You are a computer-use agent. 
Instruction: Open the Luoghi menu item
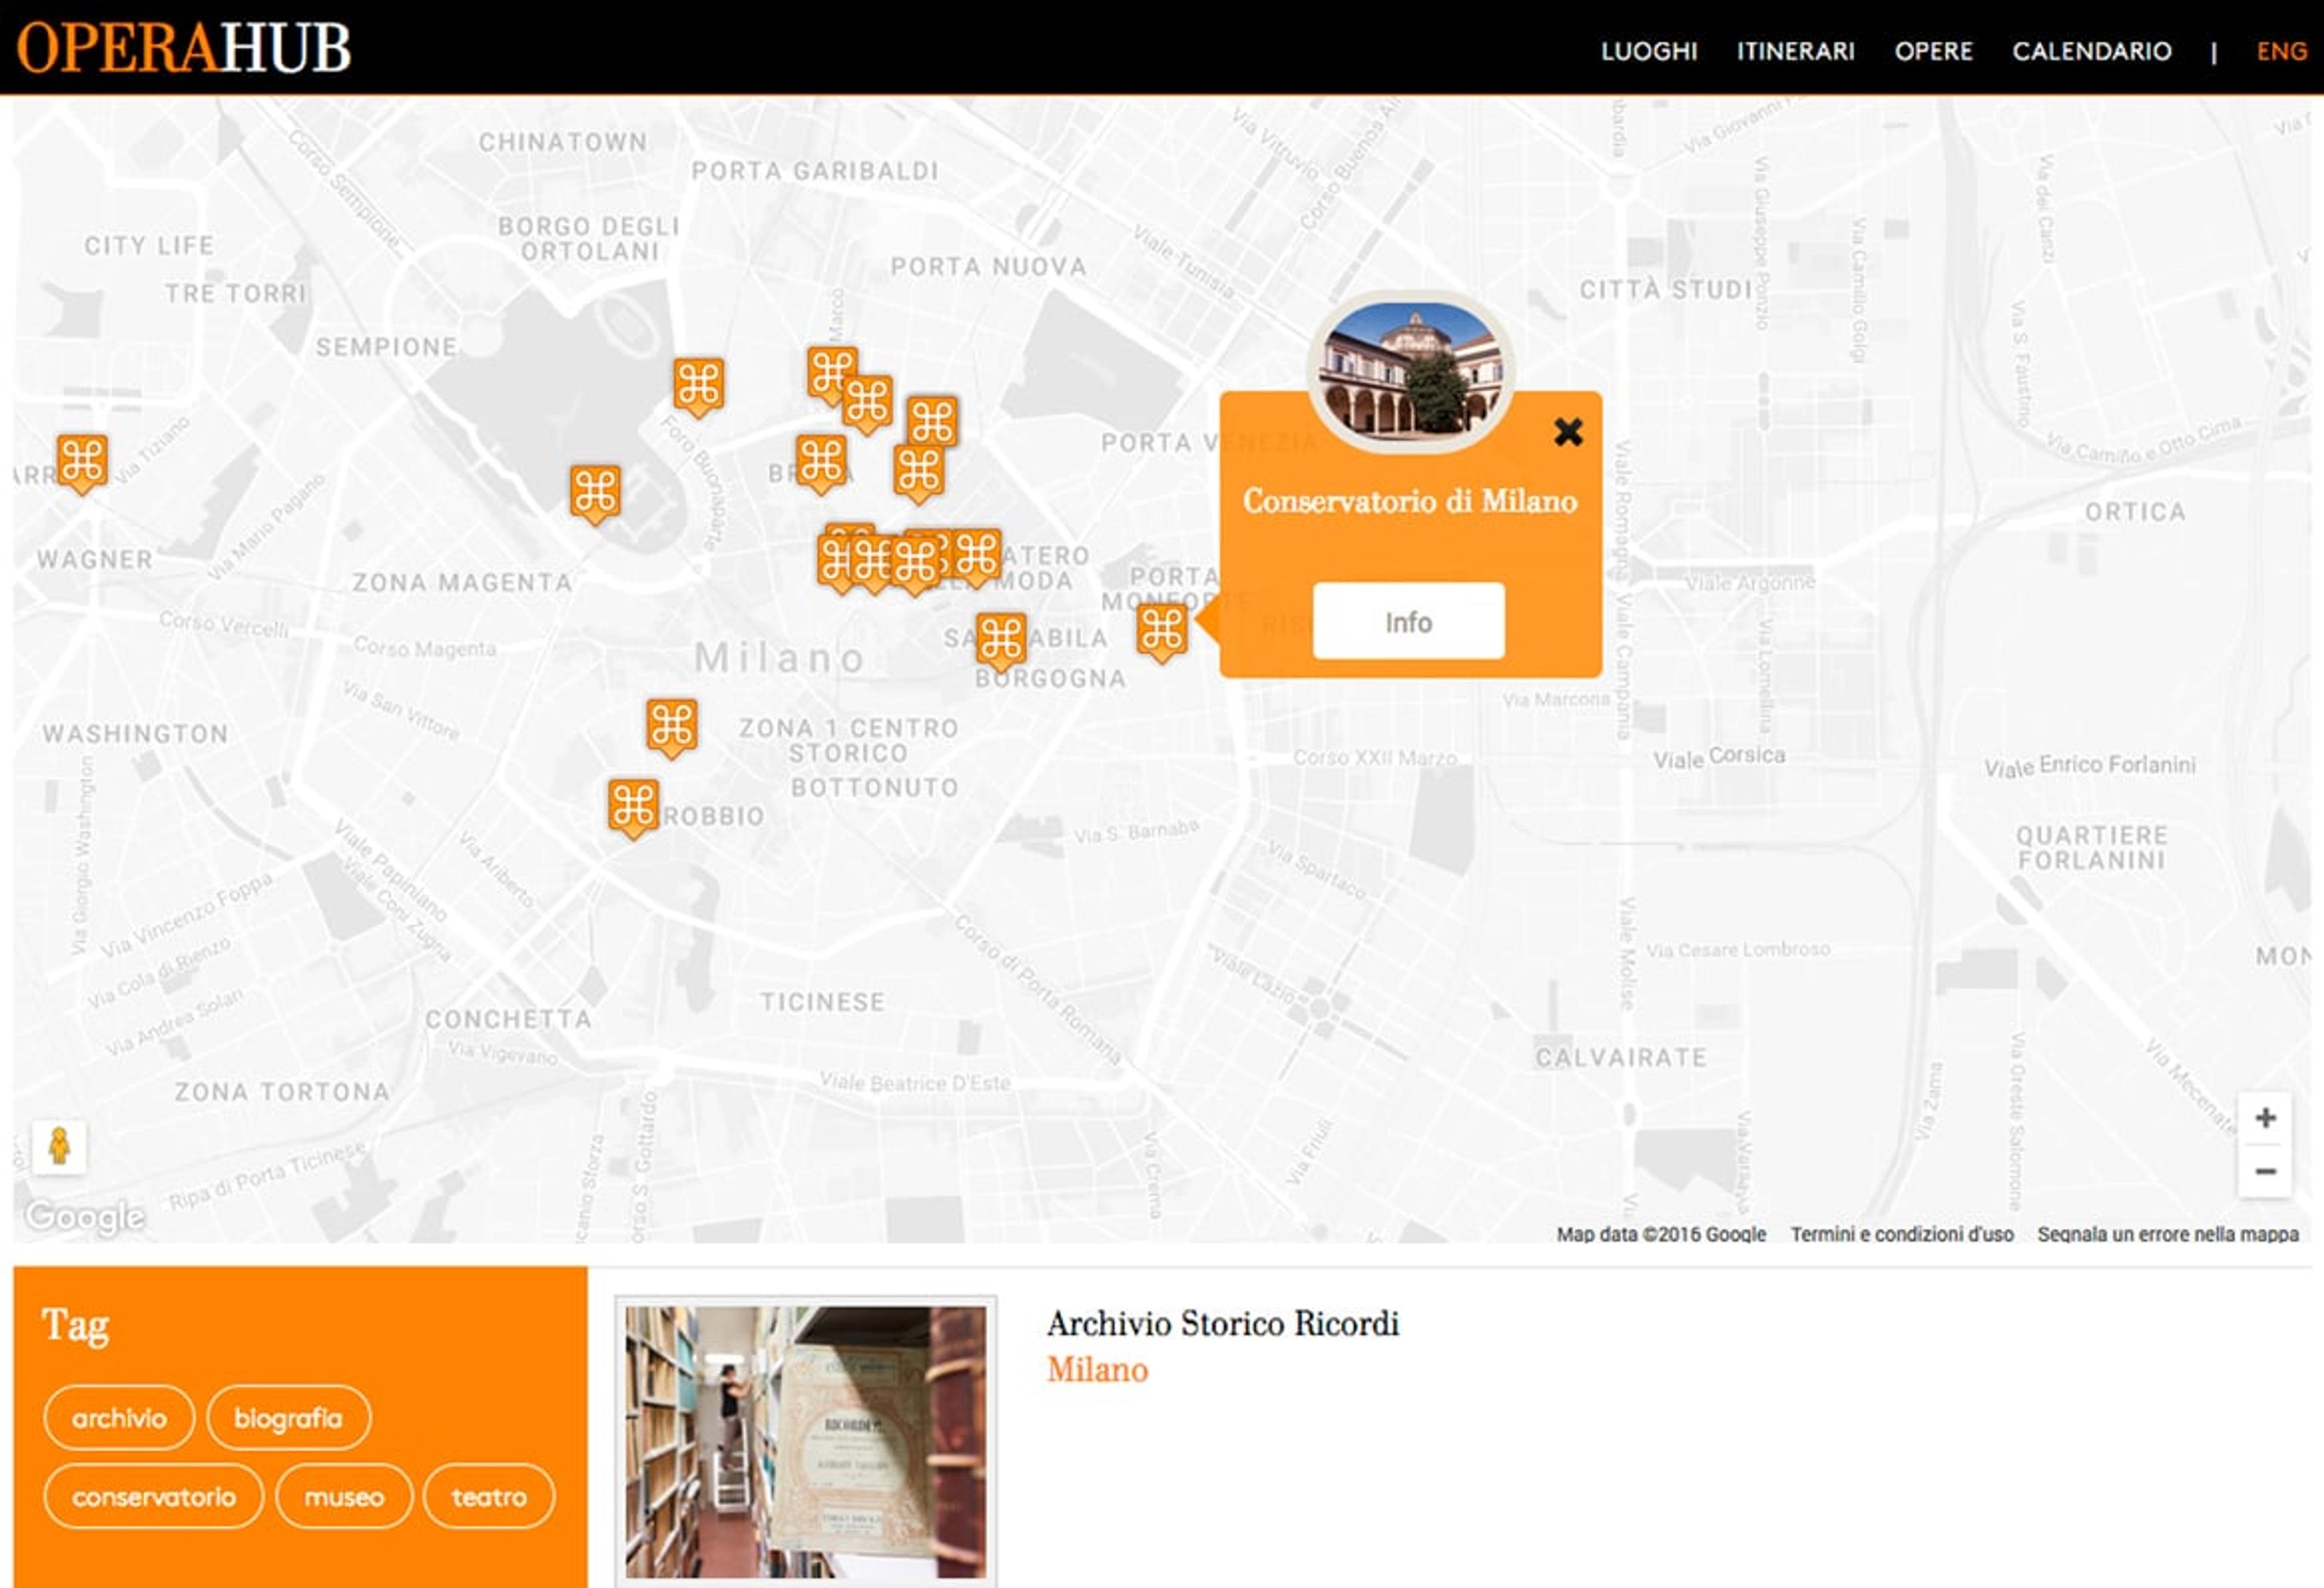pyautogui.click(x=1649, y=51)
